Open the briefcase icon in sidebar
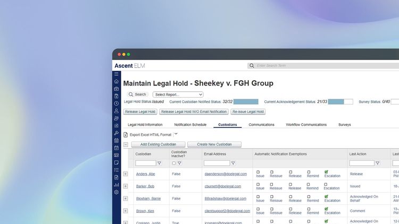Viewport: 399px width, 224px height. [x=117, y=89]
